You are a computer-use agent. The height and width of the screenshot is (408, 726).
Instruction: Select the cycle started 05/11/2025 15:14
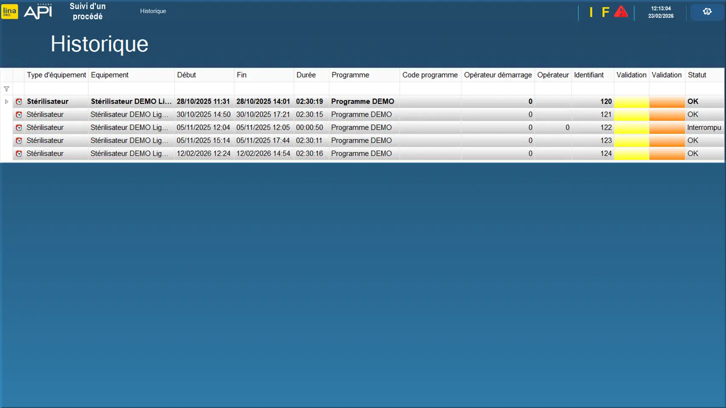click(x=203, y=141)
